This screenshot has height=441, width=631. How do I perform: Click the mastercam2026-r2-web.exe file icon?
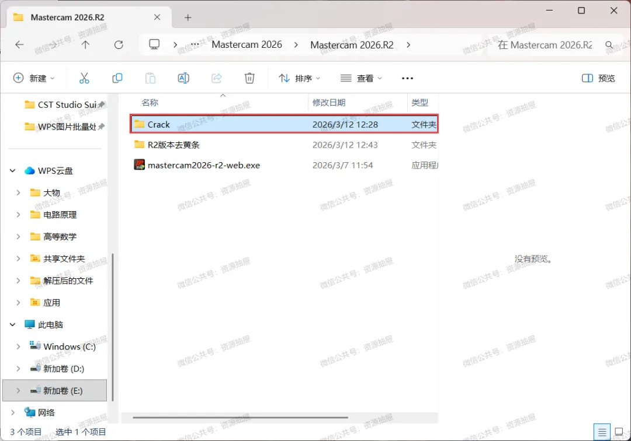pos(139,164)
